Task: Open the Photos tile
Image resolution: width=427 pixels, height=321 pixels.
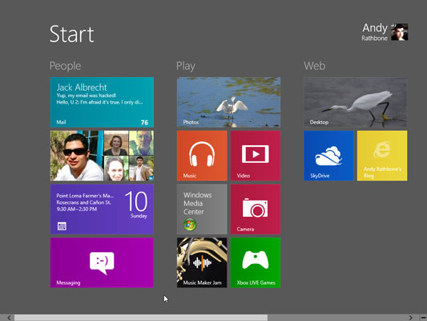Action: pyautogui.click(x=229, y=102)
